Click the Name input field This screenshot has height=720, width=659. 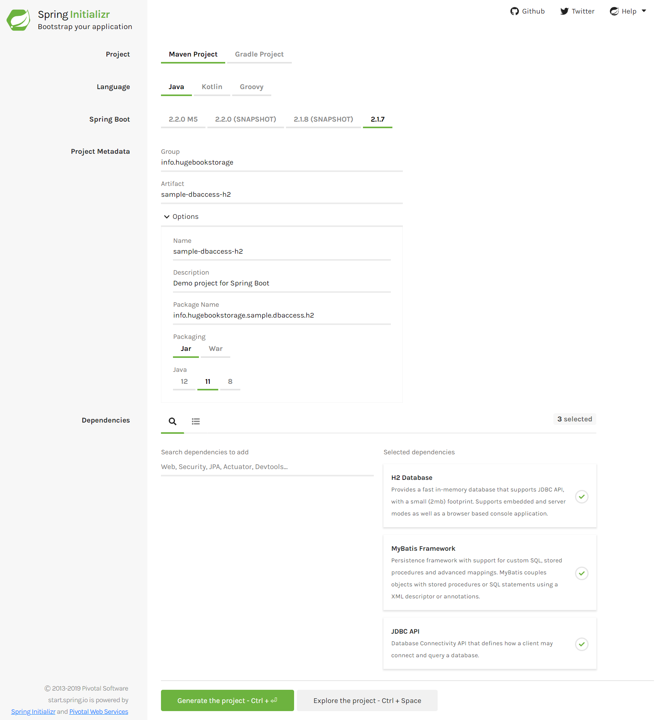click(x=282, y=252)
